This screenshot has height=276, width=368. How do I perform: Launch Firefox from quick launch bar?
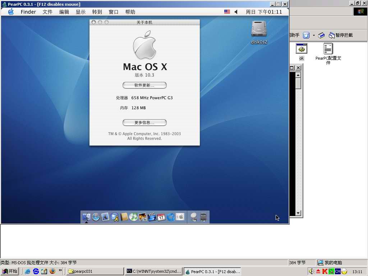[52, 271]
